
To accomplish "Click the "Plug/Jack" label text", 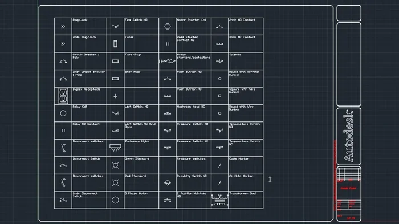I will [80, 20].
